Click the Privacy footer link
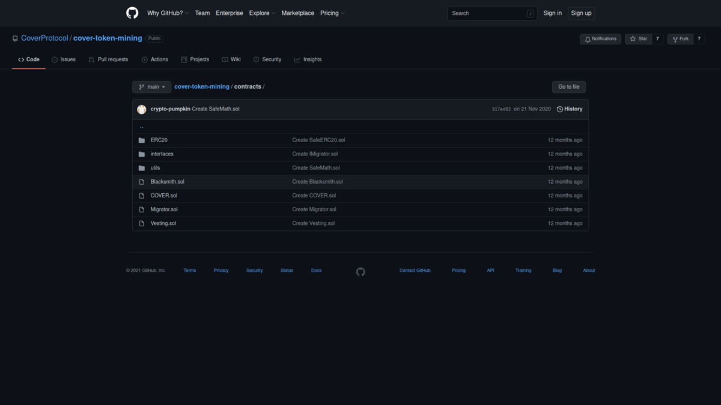721x405 pixels. point(221,271)
